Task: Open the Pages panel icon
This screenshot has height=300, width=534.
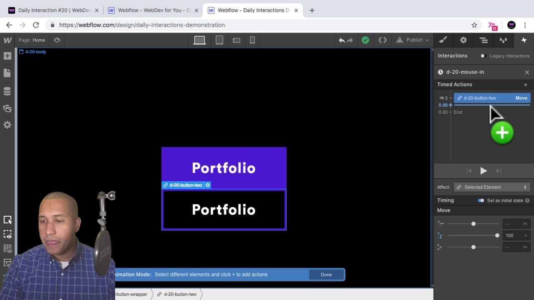Action: 7,73
